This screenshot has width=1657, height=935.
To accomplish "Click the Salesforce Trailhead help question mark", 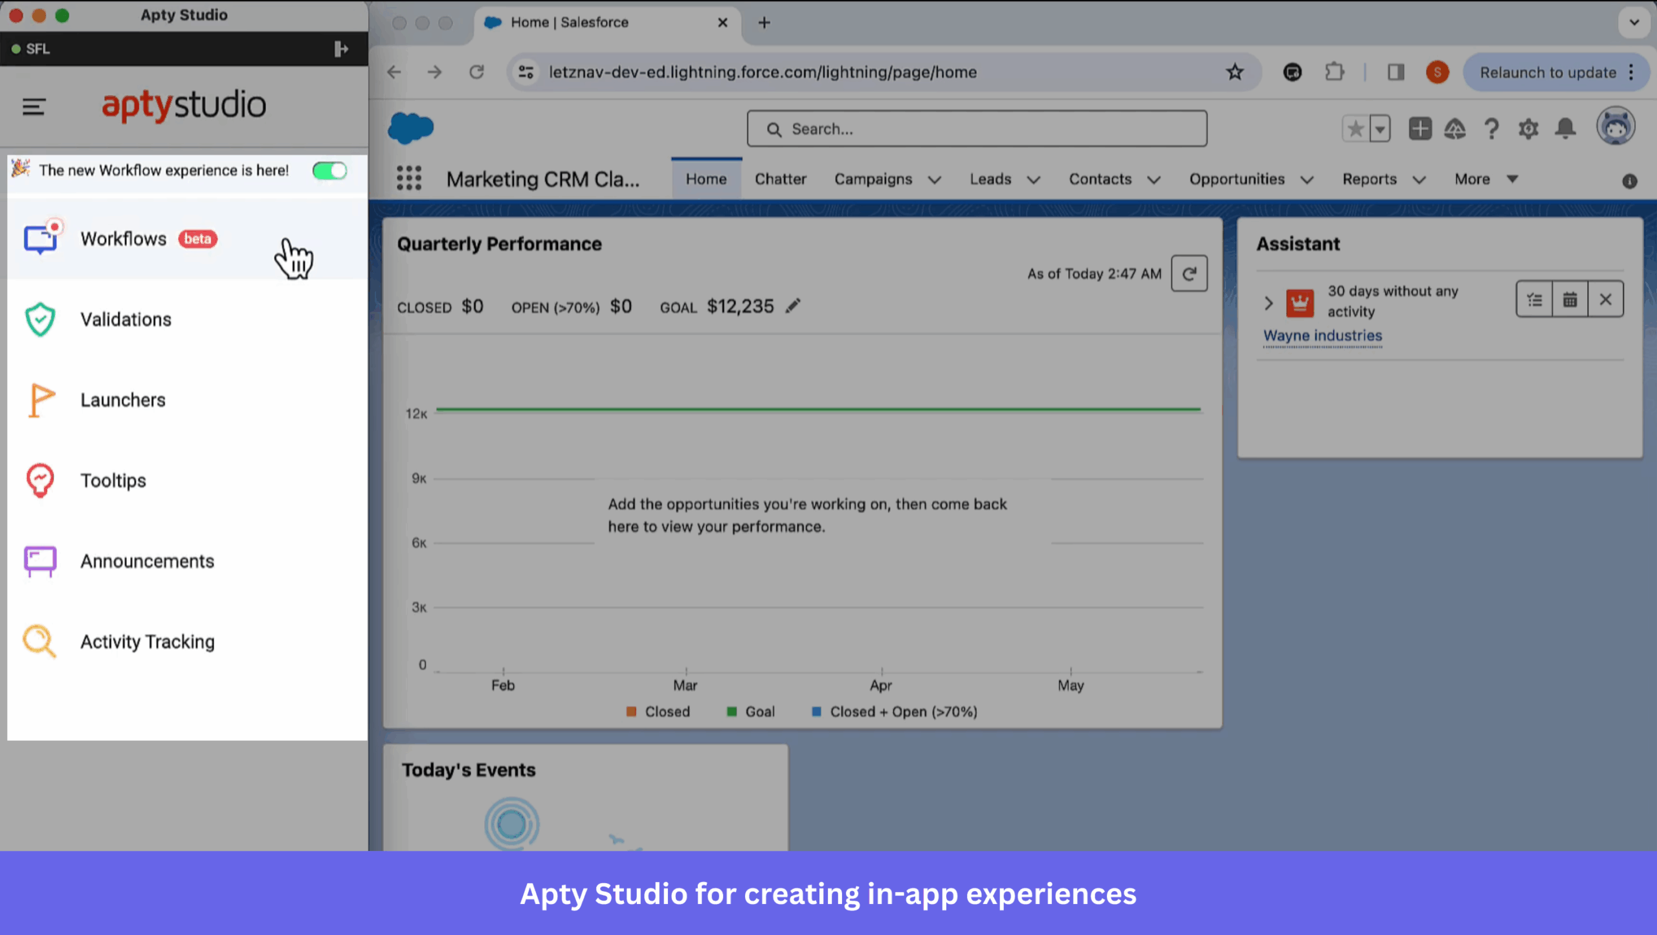I will pyautogui.click(x=1491, y=129).
